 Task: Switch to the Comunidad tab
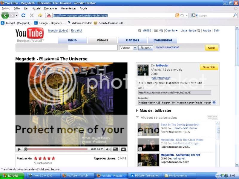163,40
